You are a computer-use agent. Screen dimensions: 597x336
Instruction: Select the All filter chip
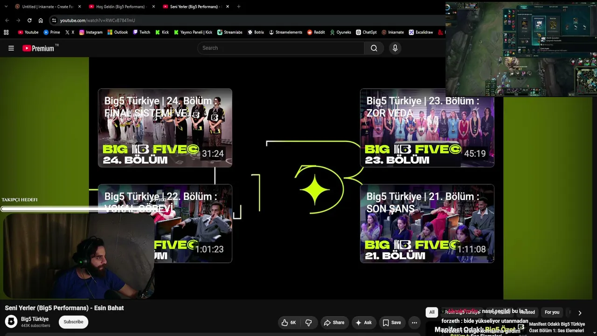pyautogui.click(x=432, y=312)
